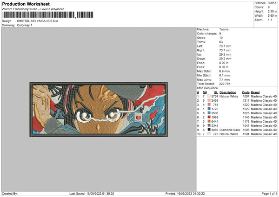This screenshot has height=197, width=279.
Task: Click the 'Code' column header
Action: click(246, 92)
